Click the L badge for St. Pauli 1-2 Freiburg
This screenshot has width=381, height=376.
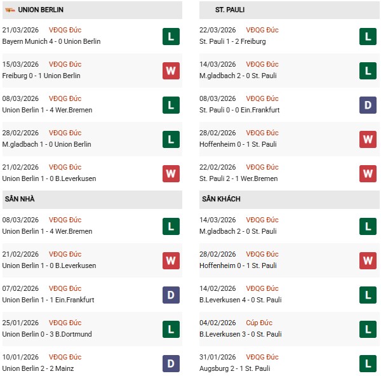pos(368,36)
